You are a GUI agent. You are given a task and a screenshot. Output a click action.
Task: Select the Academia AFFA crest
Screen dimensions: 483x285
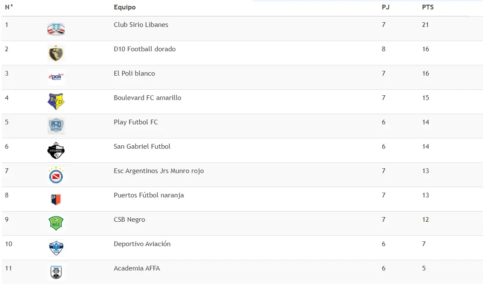(x=56, y=272)
